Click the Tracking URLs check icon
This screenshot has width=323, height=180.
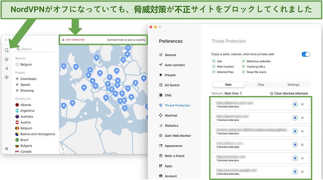pos(243,66)
